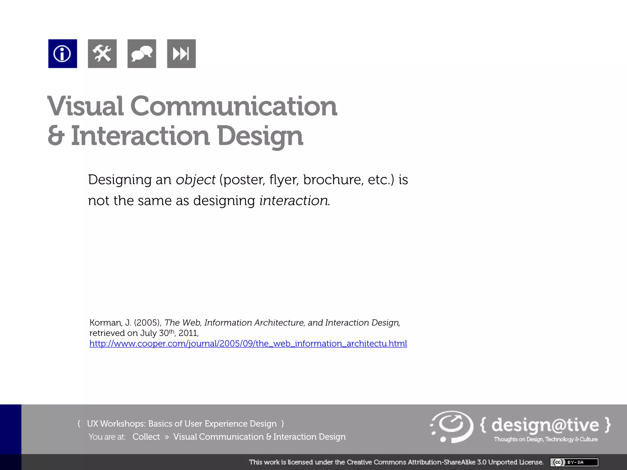Click the Creative Commons license notice text
The height and width of the screenshot is (470, 627).
396,462
